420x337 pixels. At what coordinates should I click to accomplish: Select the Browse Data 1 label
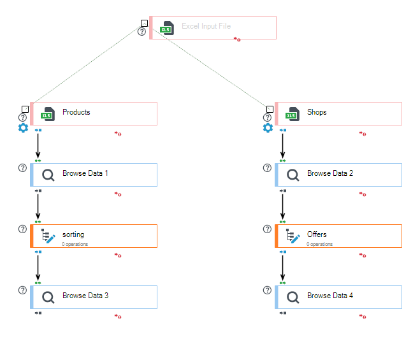tap(85, 173)
